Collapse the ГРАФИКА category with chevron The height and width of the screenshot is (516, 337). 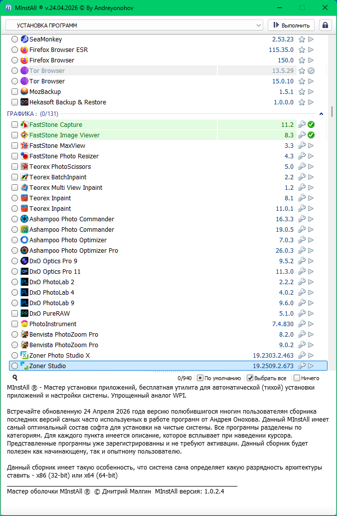click(321, 114)
